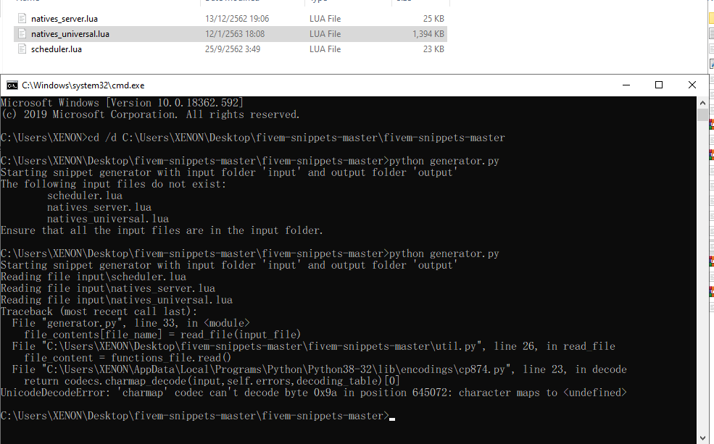Click the scheduler.lua file icon
714x444 pixels.
[x=22, y=49]
